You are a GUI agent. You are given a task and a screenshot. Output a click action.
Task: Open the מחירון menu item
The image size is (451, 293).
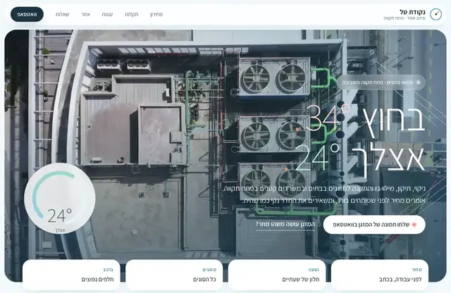pyautogui.click(x=156, y=14)
